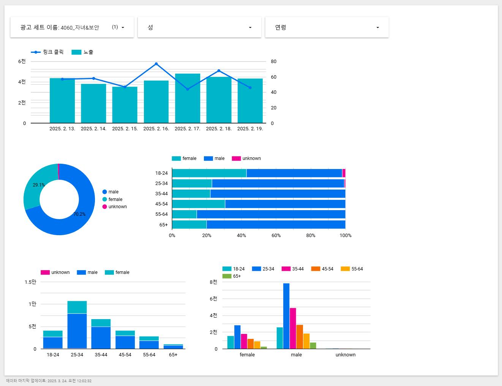Click the 노출 legend entry
502x386 pixels.
82,52
